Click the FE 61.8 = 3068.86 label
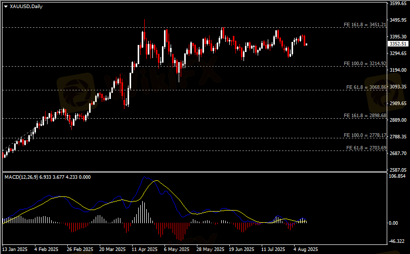Screen dimensions: 410x254 click(366, 87)
